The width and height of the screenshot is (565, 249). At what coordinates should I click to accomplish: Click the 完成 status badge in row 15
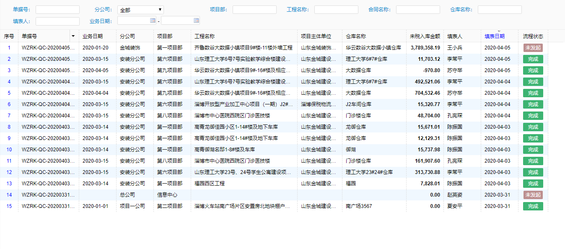533,206
